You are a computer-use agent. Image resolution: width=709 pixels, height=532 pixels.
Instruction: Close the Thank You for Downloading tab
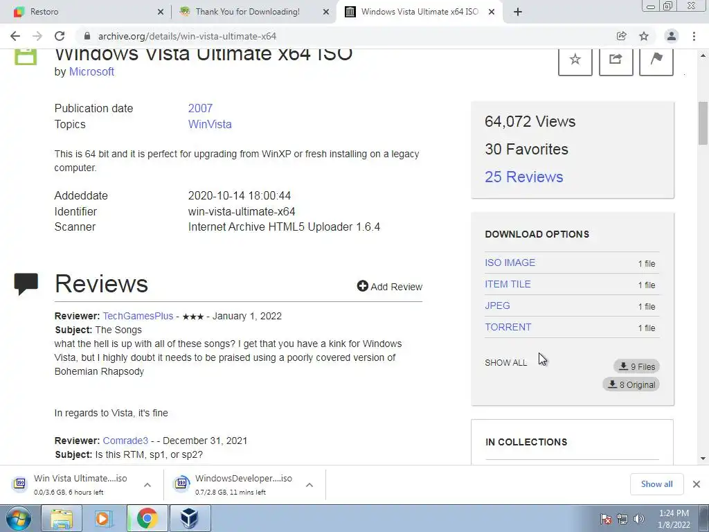pos(326,12)
